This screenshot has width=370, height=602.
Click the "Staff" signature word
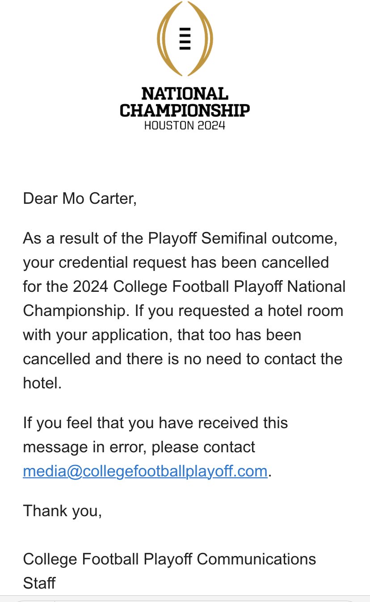pyautogui.click(x=39, y=583)
